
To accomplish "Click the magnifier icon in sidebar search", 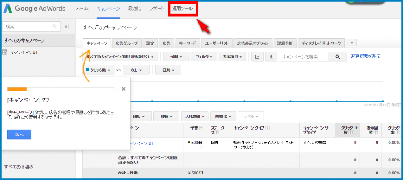I will click(x=54, y=26).
